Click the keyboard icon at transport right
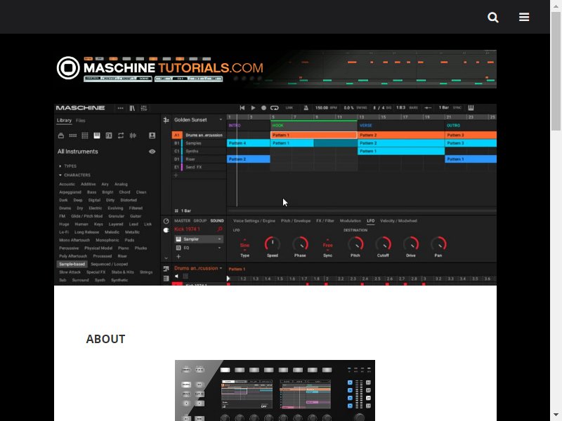Screen dimensions: 562x421 point(471,108)
